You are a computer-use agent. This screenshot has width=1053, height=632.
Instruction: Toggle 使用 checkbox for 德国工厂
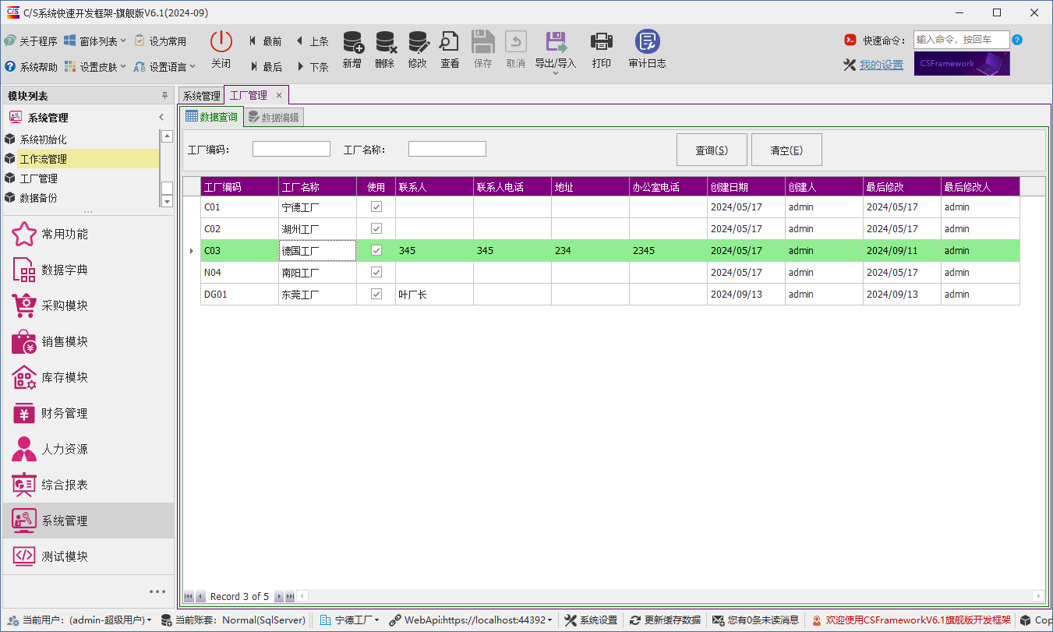(376, 251)
